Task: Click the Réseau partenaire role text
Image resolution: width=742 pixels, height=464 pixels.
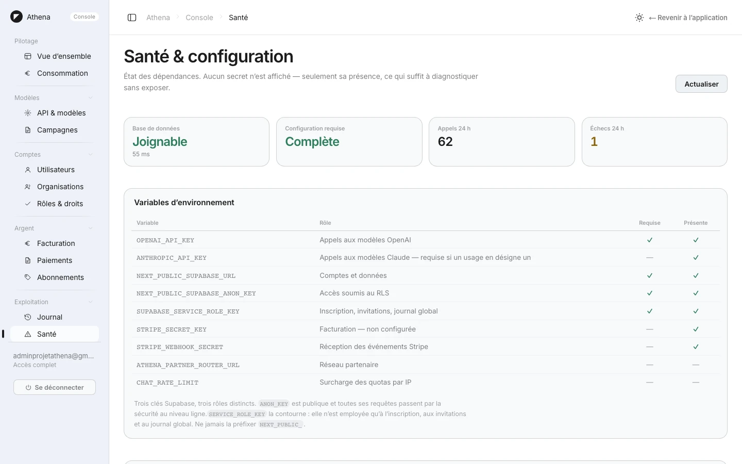Action: (349, 364)
